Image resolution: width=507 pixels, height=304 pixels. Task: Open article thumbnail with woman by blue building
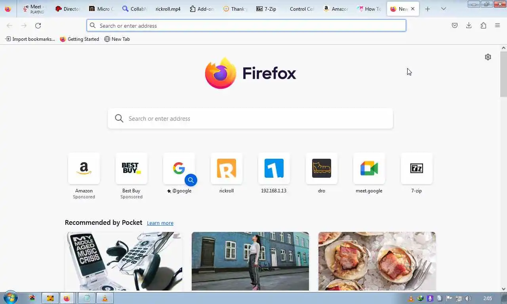pos(250,261)
